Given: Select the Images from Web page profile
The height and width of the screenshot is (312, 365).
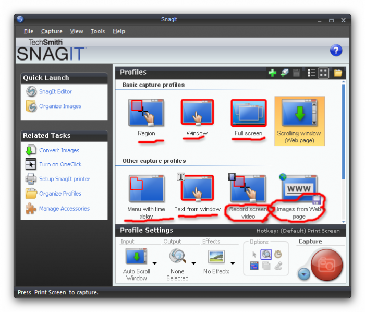Looking at the screenshot, I should pos(299,197).
